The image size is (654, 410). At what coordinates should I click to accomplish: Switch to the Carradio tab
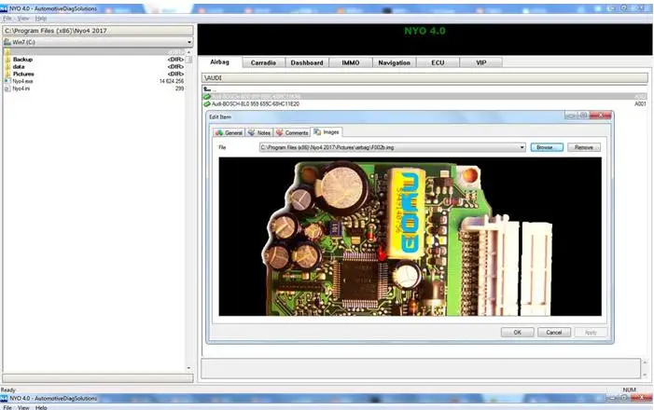coord(263,63)
